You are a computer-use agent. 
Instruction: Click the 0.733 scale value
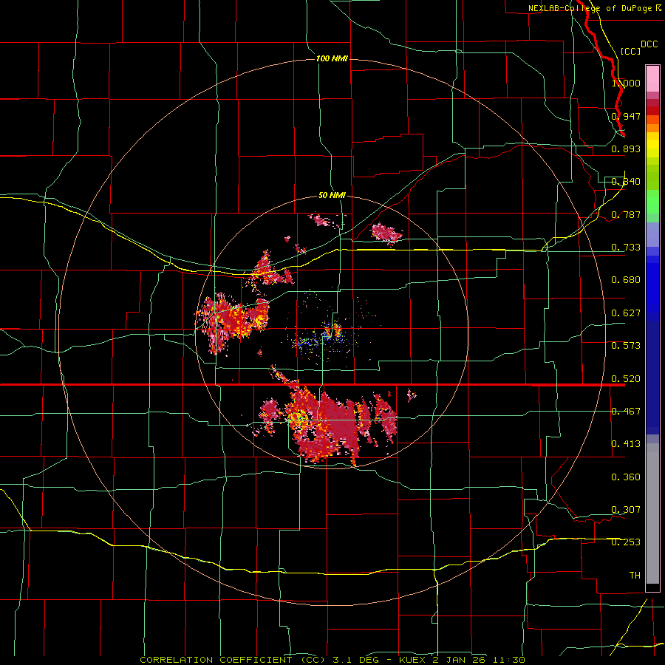pos(626,248)
